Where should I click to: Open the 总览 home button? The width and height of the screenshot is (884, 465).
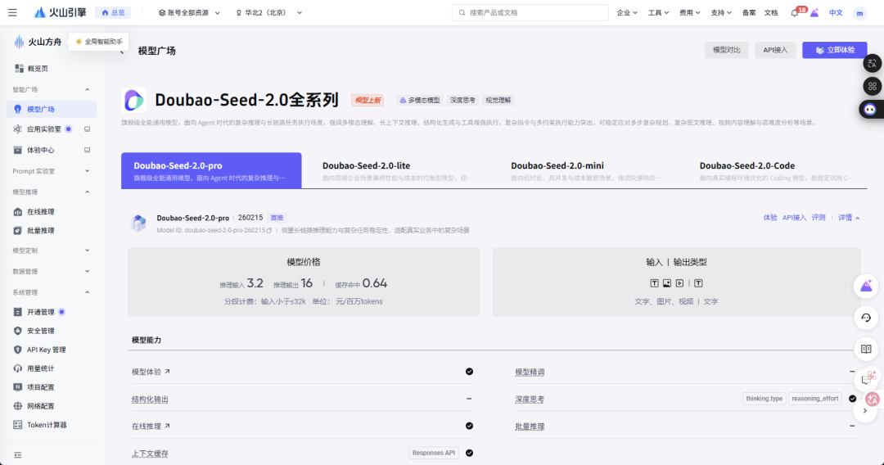[113, 12]
